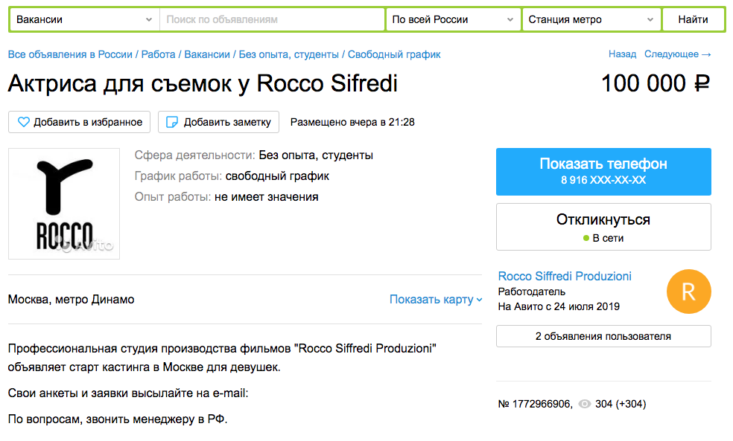The width and height of the screenshot is (733, 441).
Task: Click the Найти search button
Action: (694, 19)
